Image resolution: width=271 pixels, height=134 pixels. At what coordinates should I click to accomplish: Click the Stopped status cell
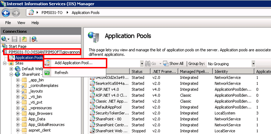pos(138,131)
